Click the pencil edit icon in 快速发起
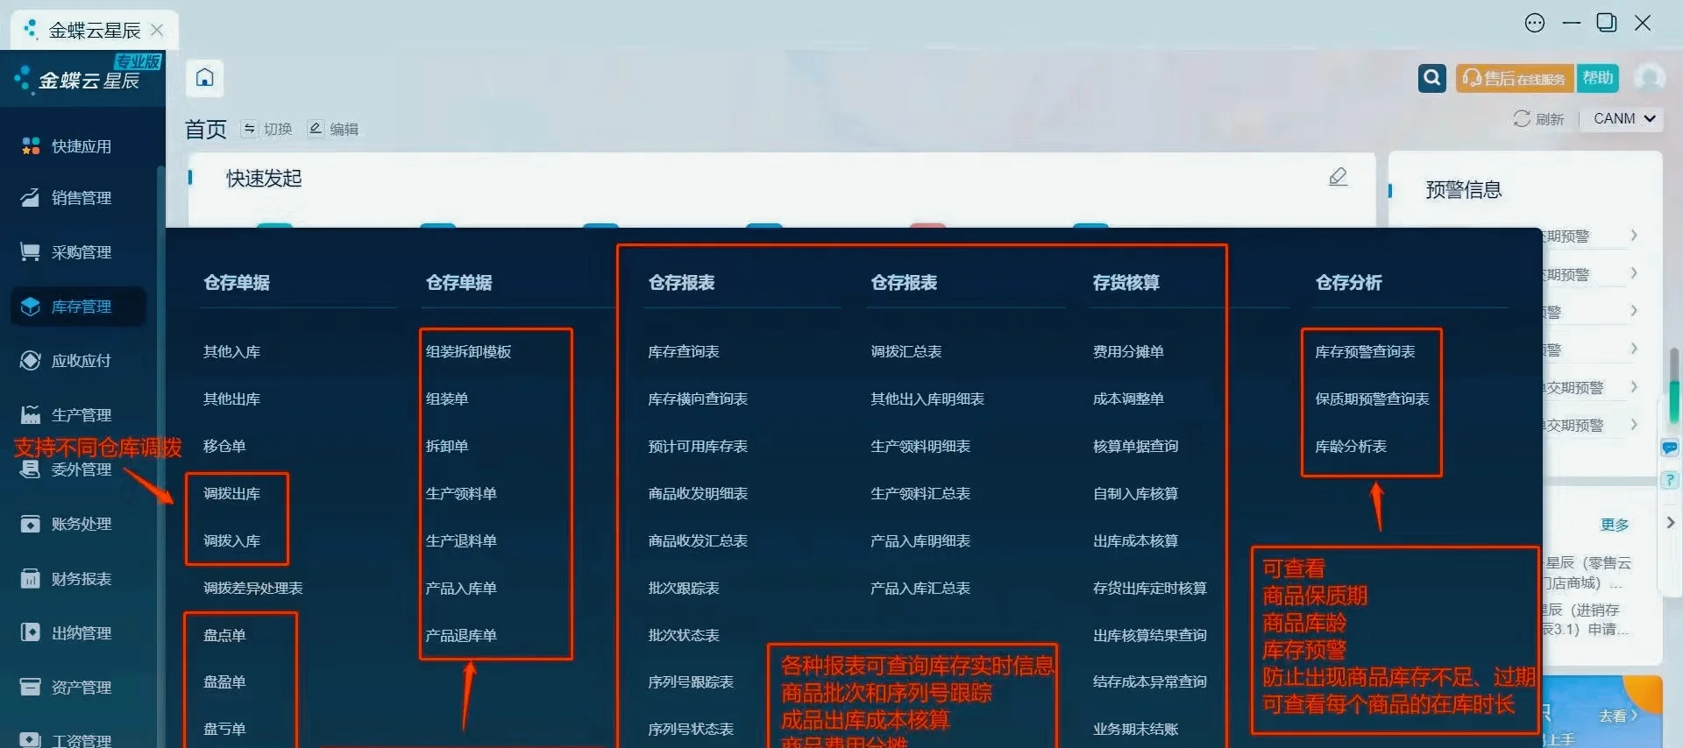The image size is (1683, 748). click(x=1339, y=177)
